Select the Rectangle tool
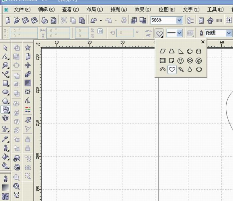The image size is (233, 201). (x=6, y=83)
